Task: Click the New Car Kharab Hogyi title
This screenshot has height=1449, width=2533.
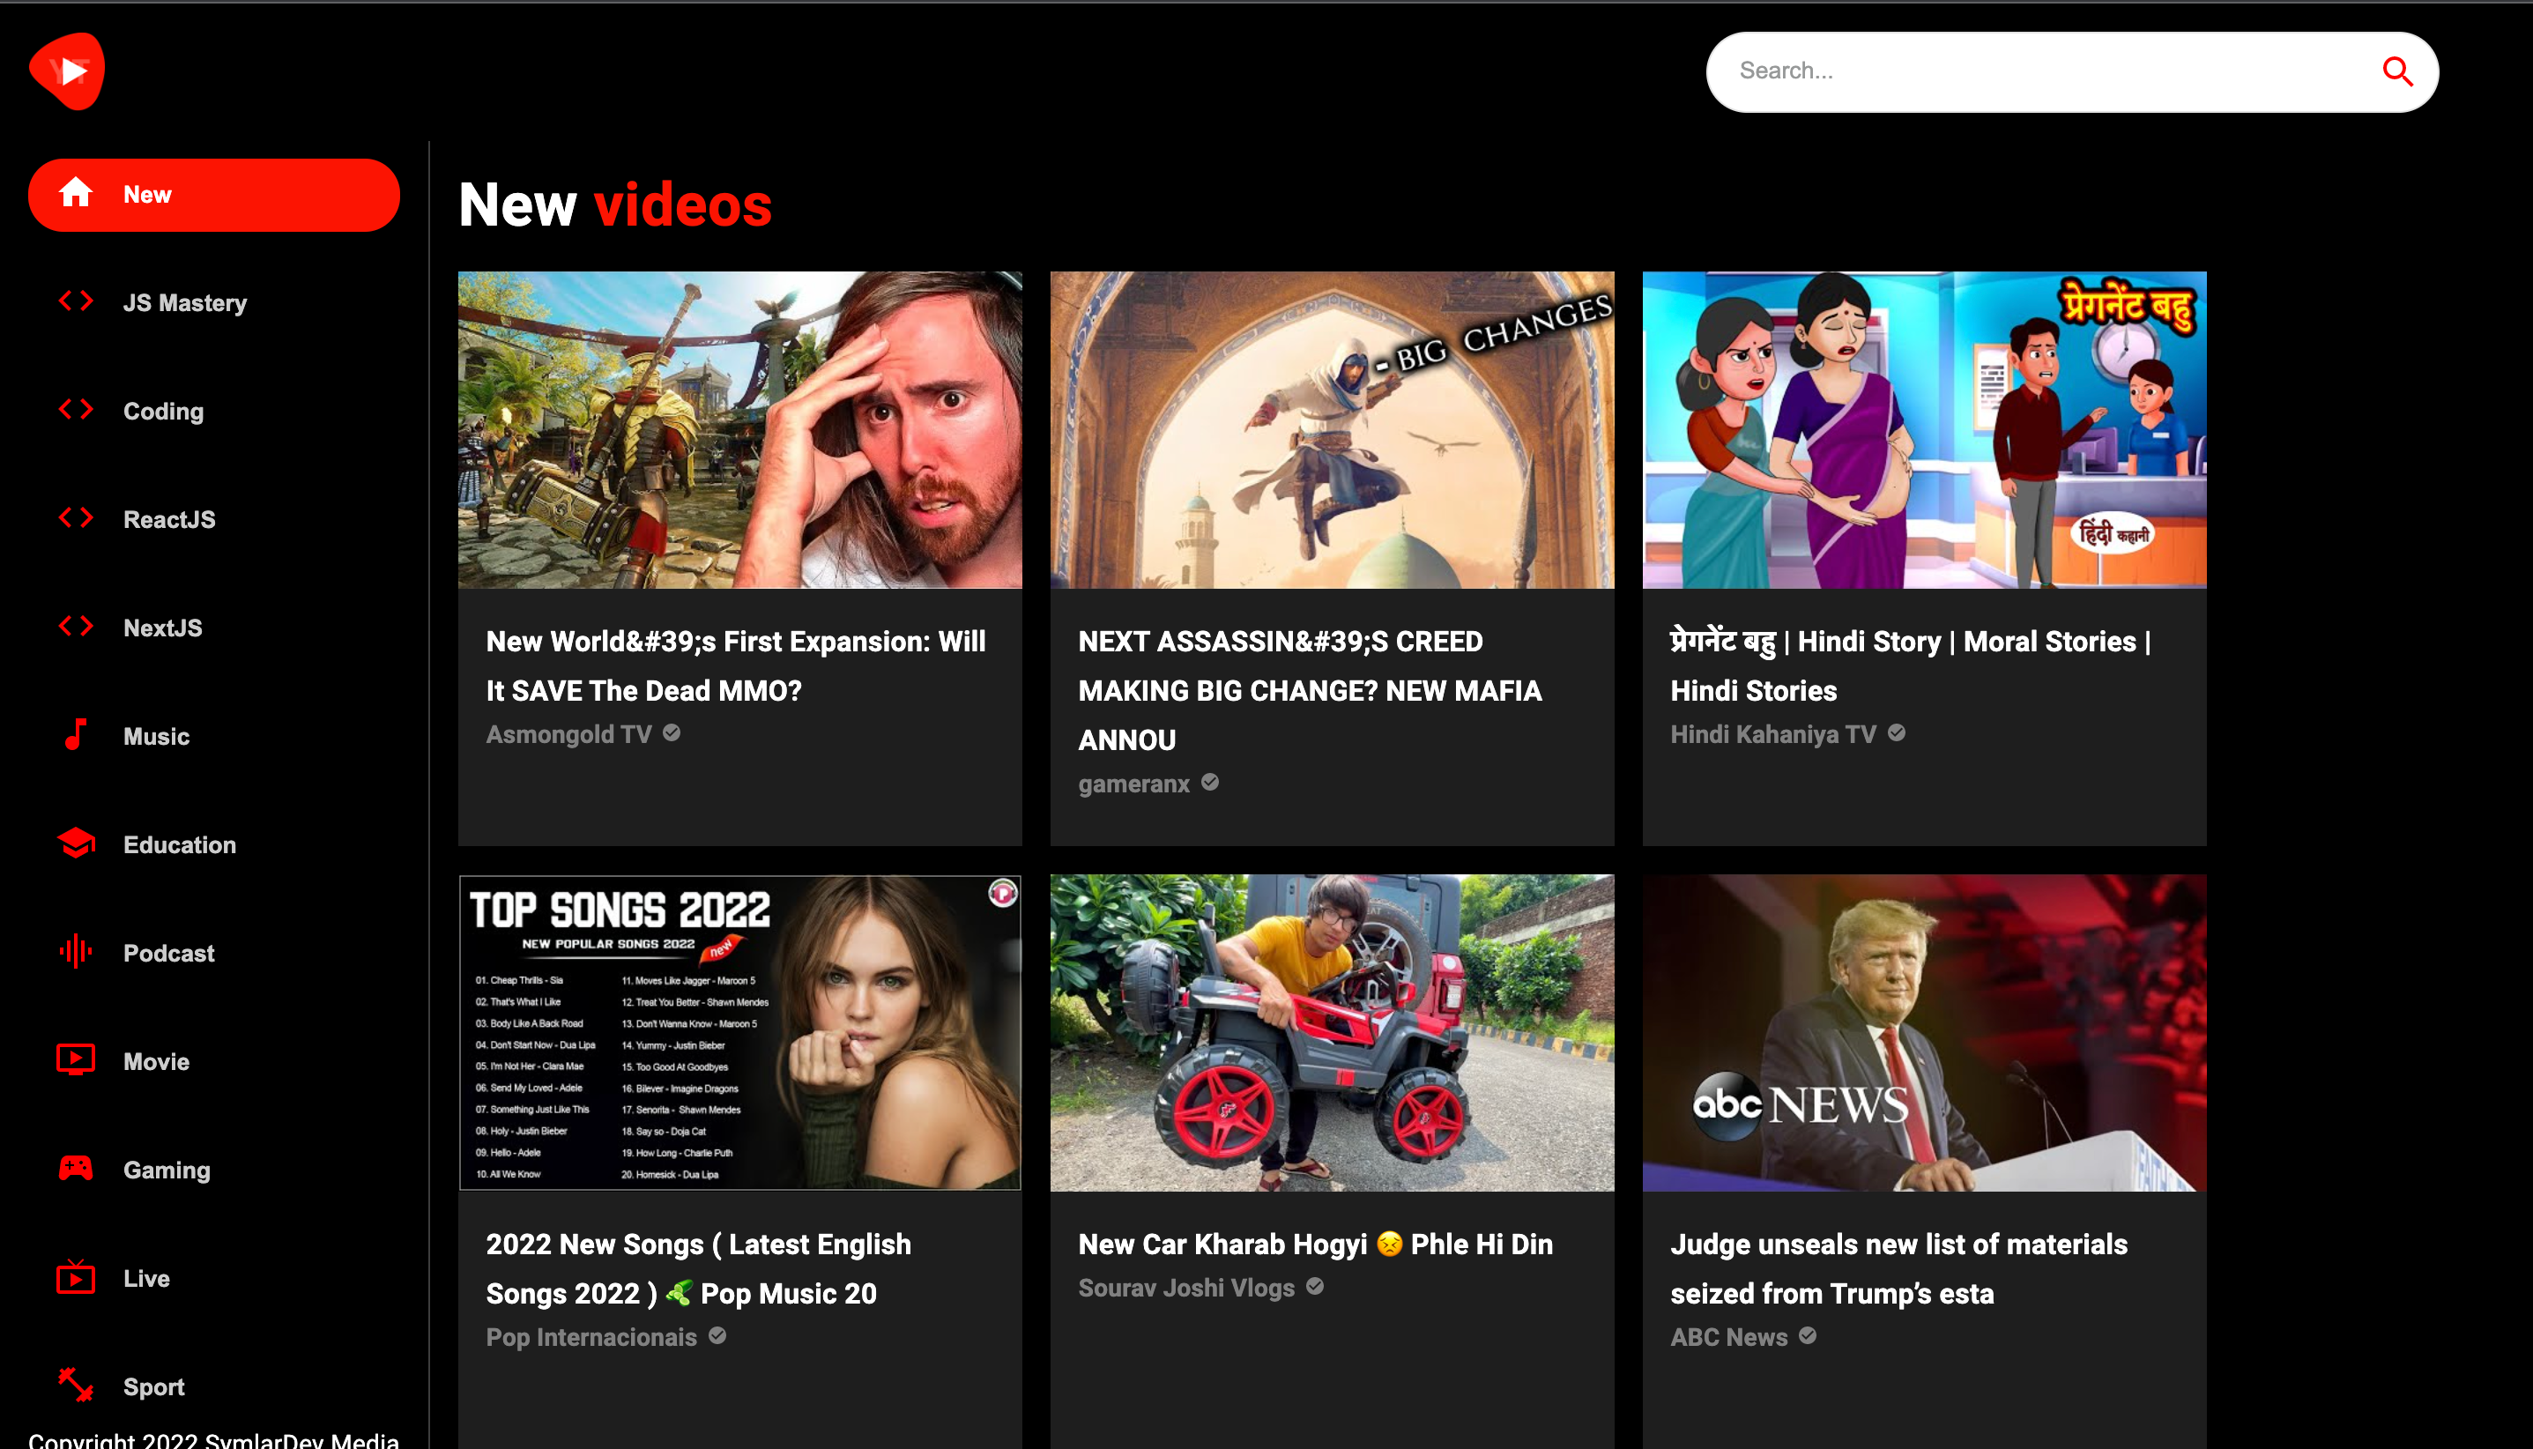Action: pos(1315,1244)
